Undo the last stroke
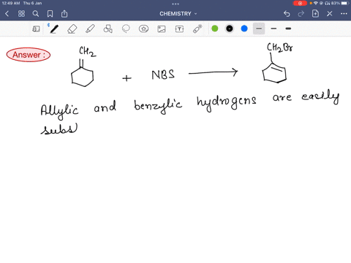This screenshot has width=351, height=263. (x=287, y=14)
